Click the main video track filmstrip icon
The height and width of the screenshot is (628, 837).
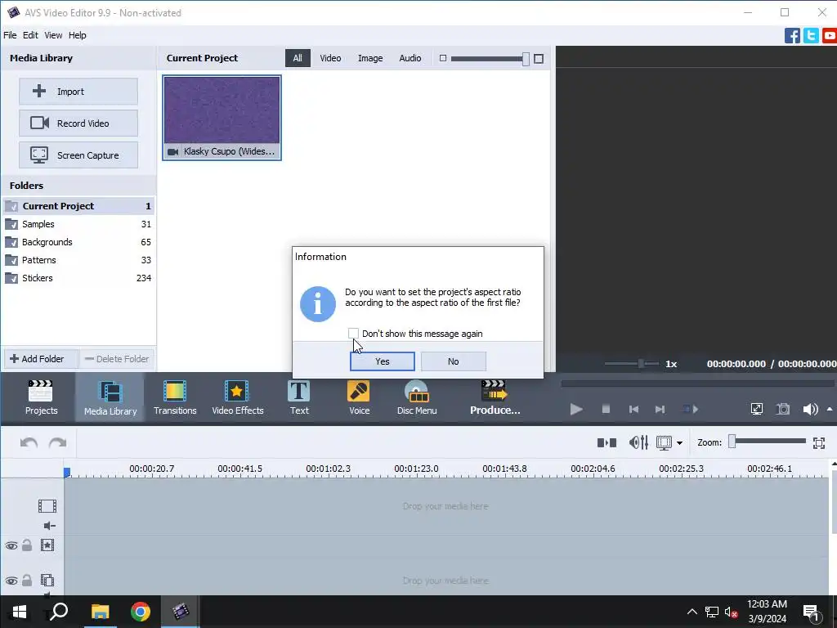(47, 505)
